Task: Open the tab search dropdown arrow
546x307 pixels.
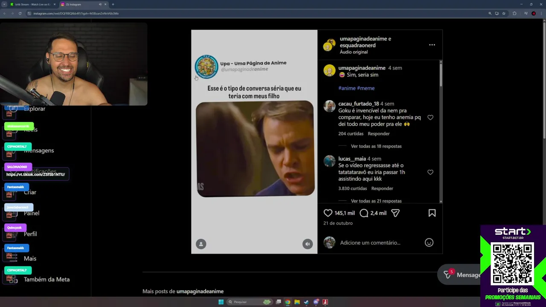Action: (x=4, y=4)
